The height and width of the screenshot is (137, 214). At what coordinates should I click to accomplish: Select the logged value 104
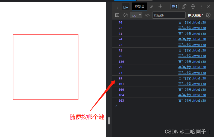tap(121, 95)
